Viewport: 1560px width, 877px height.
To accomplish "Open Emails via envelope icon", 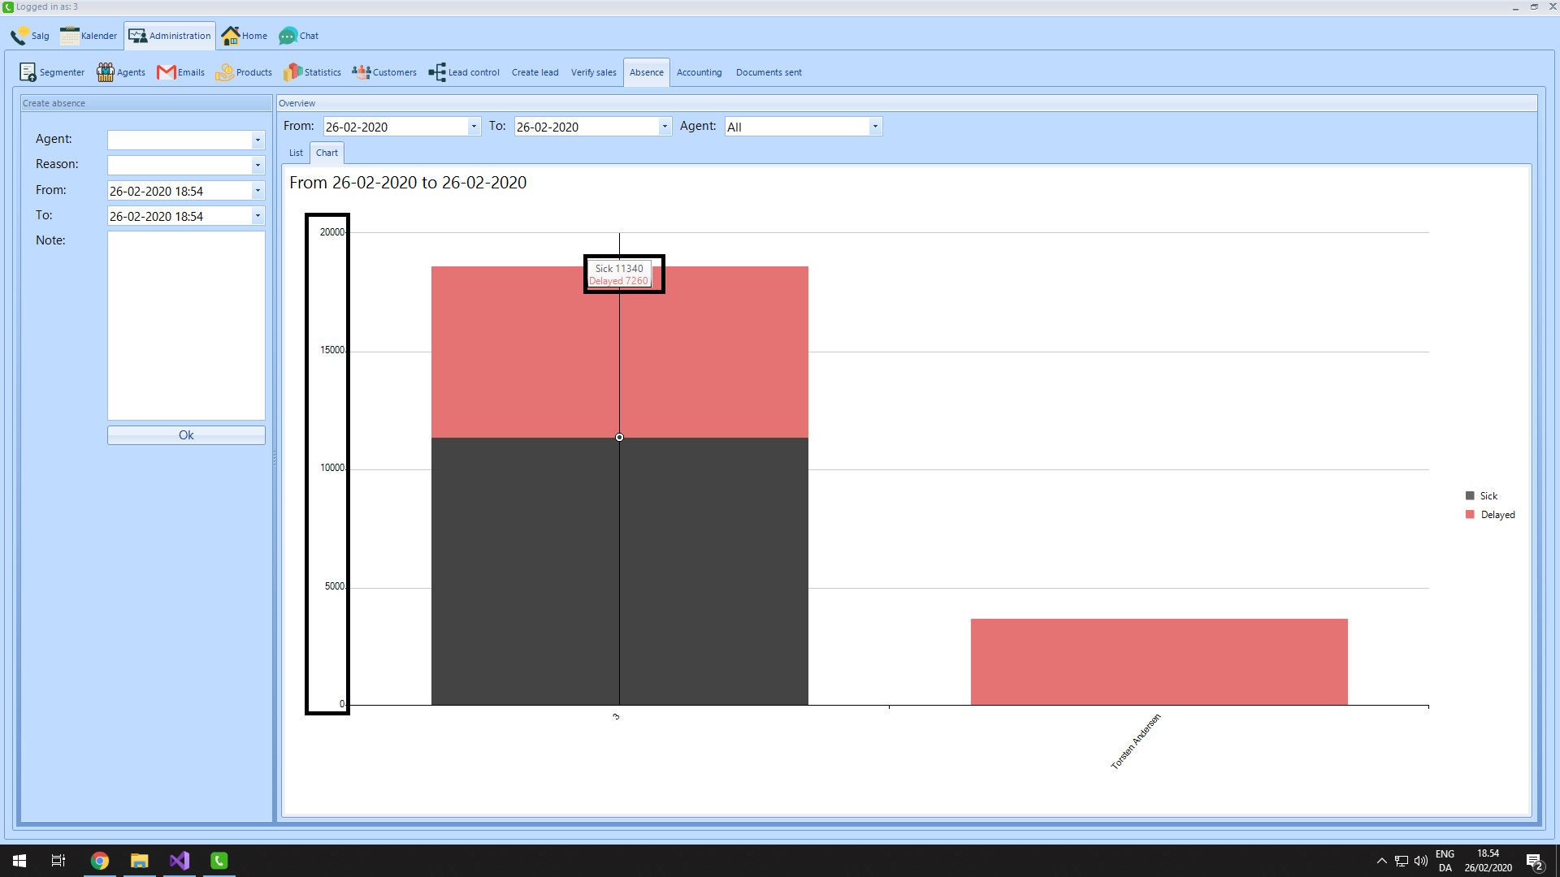I will tap(167, 72).
